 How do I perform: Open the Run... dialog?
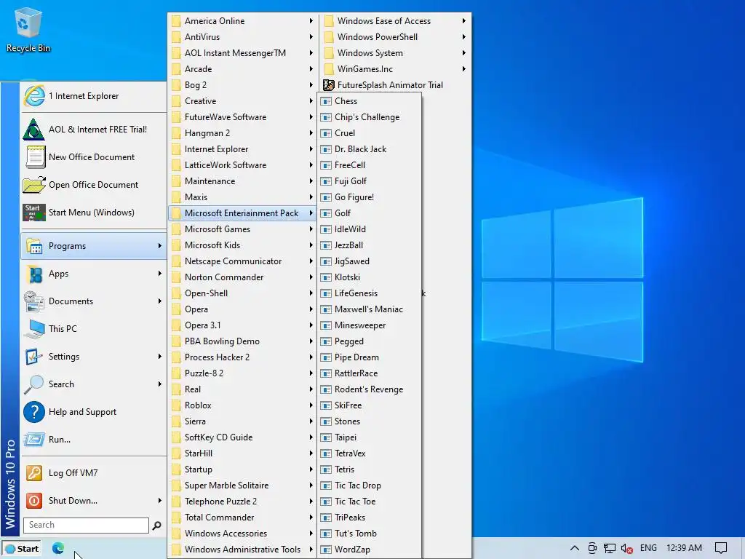click(93, 440)
